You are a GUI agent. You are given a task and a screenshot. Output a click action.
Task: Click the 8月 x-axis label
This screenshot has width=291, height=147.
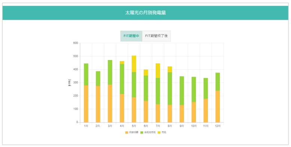(170, 126)
